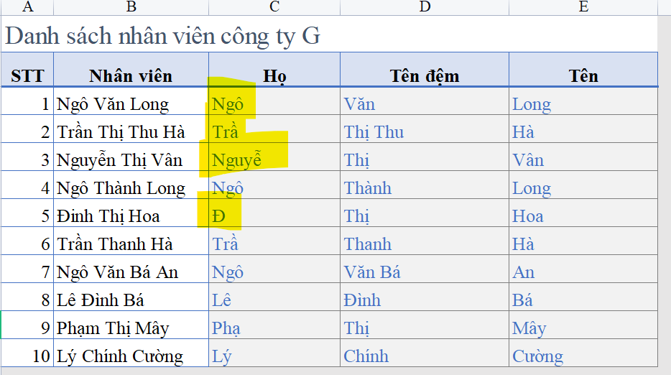Select the 'Tên đệm' header cell
Image resolution: width=671 pixels, height=375 pixels.
click(x=425, y=76)
